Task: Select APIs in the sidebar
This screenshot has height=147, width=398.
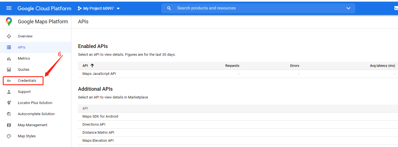Action: point(36,47)
